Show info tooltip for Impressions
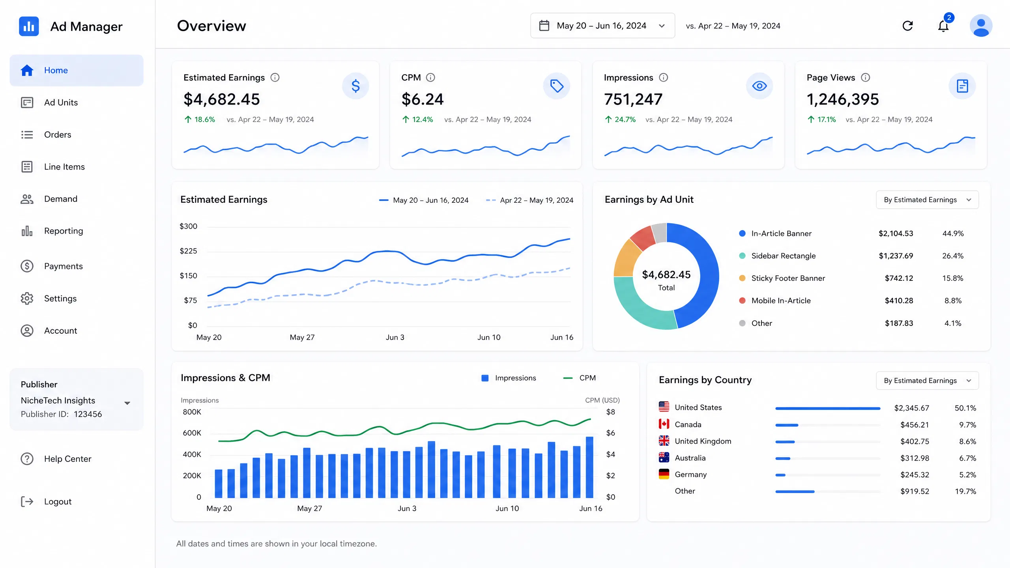 tap(664, 78)
